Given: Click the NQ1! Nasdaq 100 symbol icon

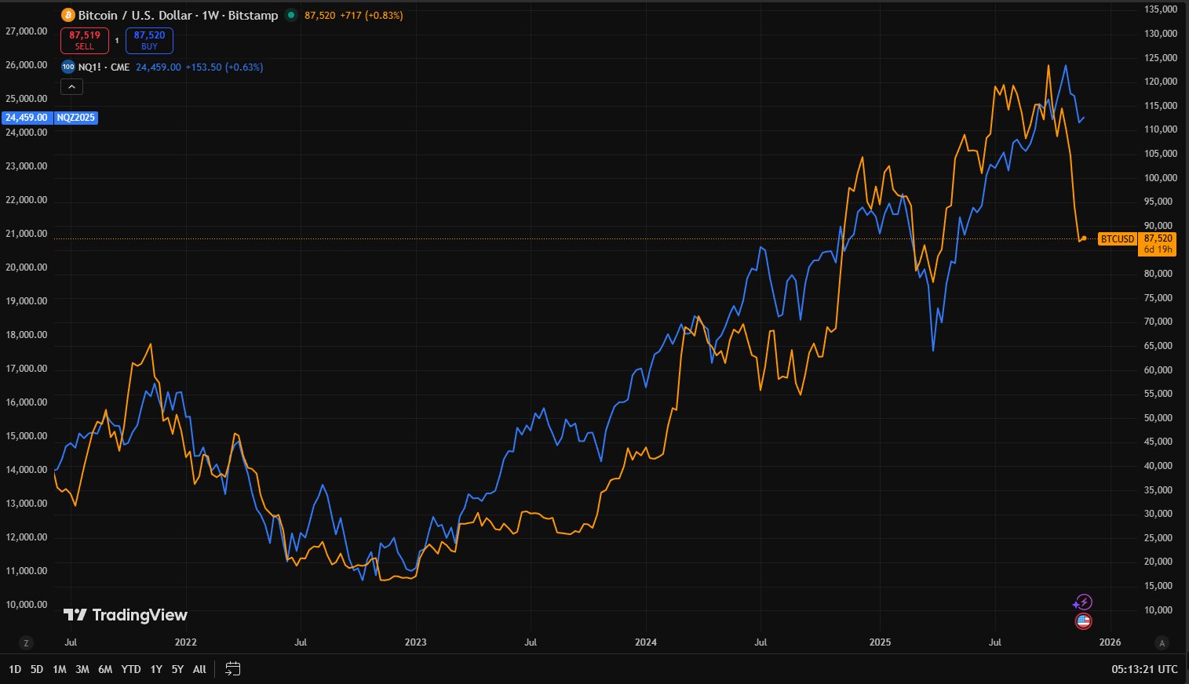Looking at the screenshot, I should pyautogui.click(x=68, y=67).
